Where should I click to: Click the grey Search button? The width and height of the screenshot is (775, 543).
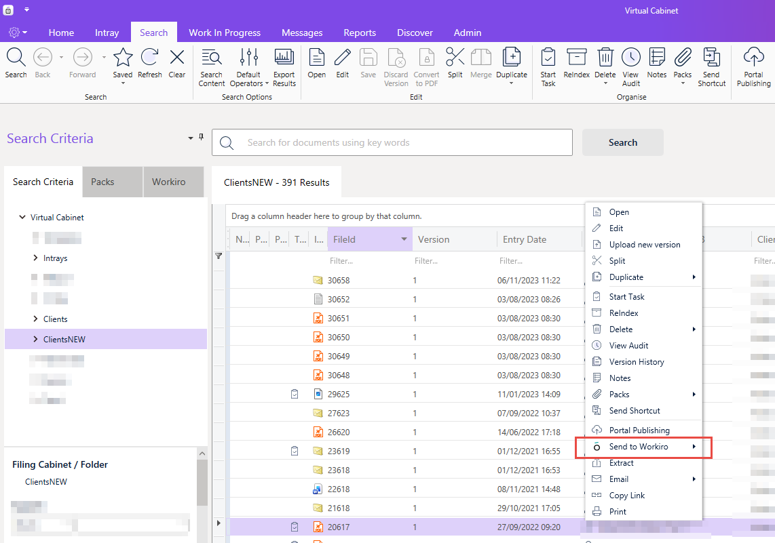[x=622, y=142]
